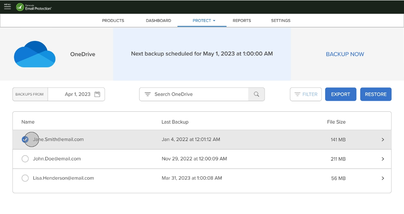404x214 pixels.
Task: Click the EXPORT button
Action: coord(340,95)
